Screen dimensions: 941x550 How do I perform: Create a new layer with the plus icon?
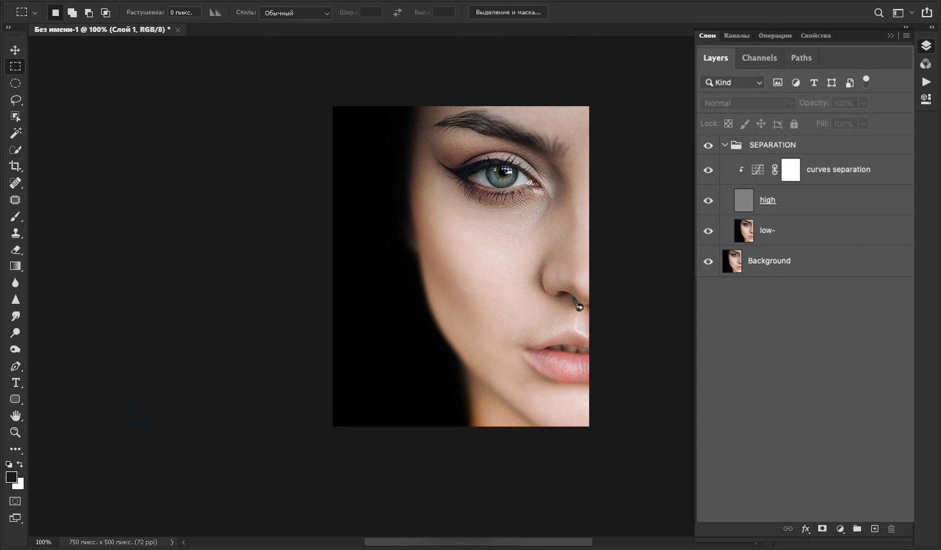[874, 529]
